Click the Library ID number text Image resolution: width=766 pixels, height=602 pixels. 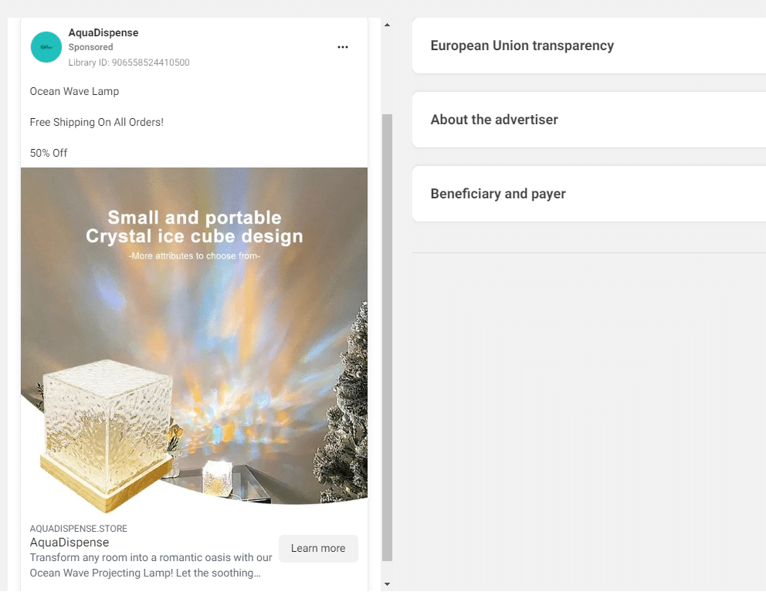[x=129, y=63]
